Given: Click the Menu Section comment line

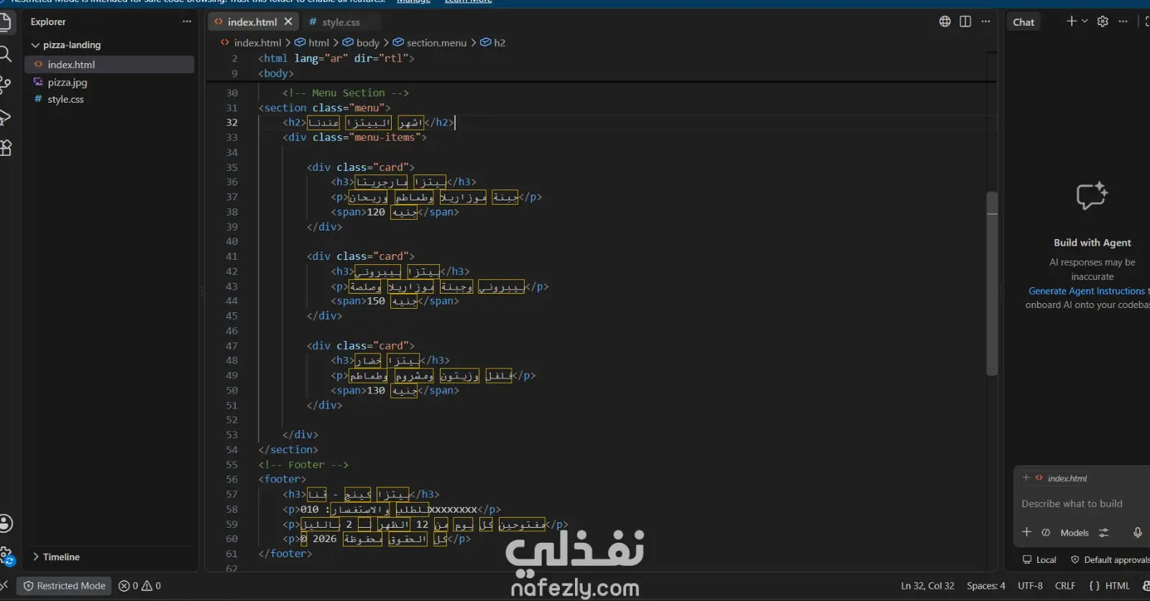Looking at the screenshot, I should [345, 93].
